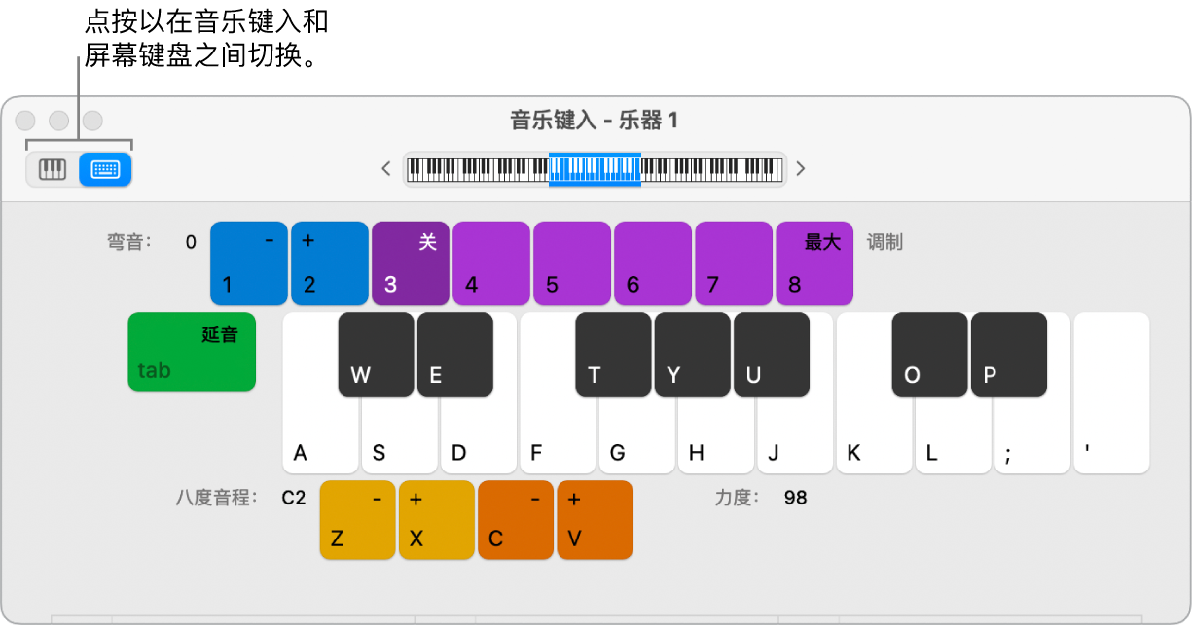Click the right arrow beside the keyboard strip
Screen dimensions: 1193x626
[801, 168]
